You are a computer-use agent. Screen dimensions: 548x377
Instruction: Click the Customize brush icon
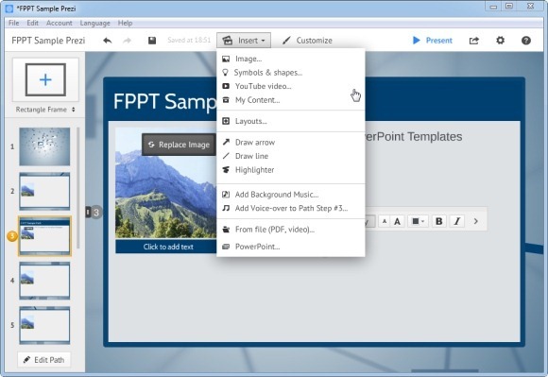pos(286,41)
